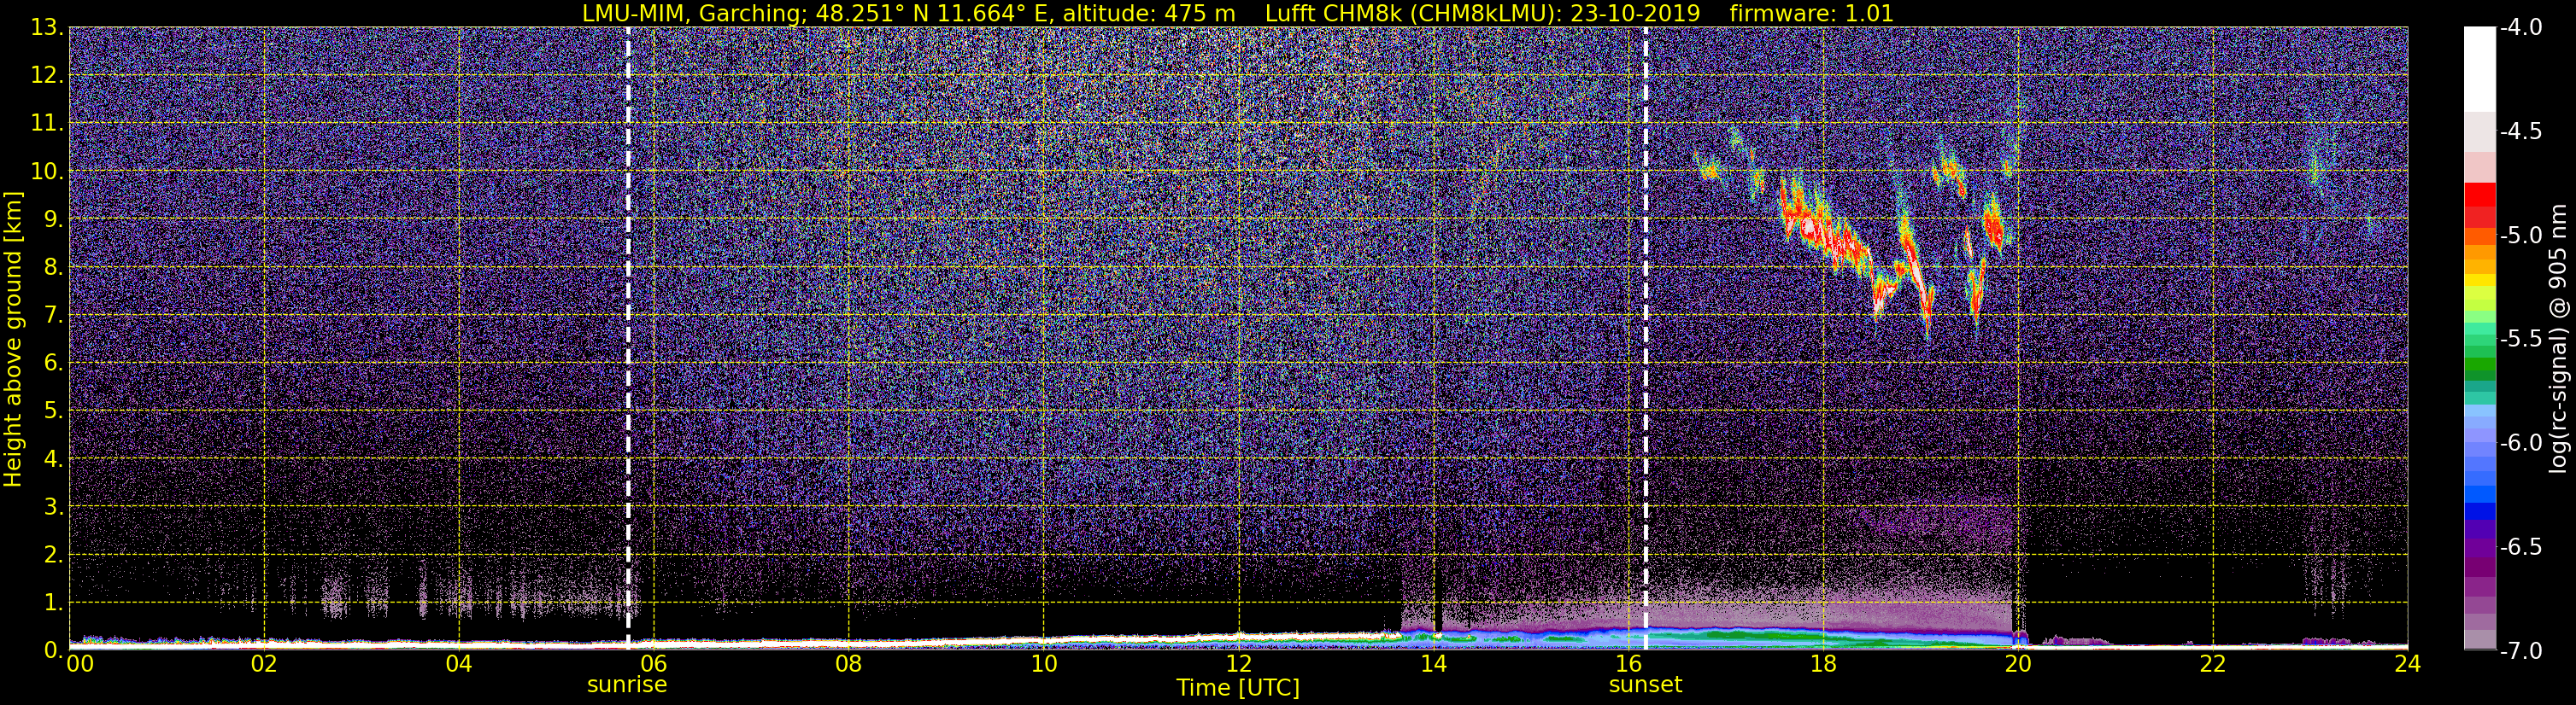
Task: Click the "6." height axis tick label
Action: click(54, 364)
